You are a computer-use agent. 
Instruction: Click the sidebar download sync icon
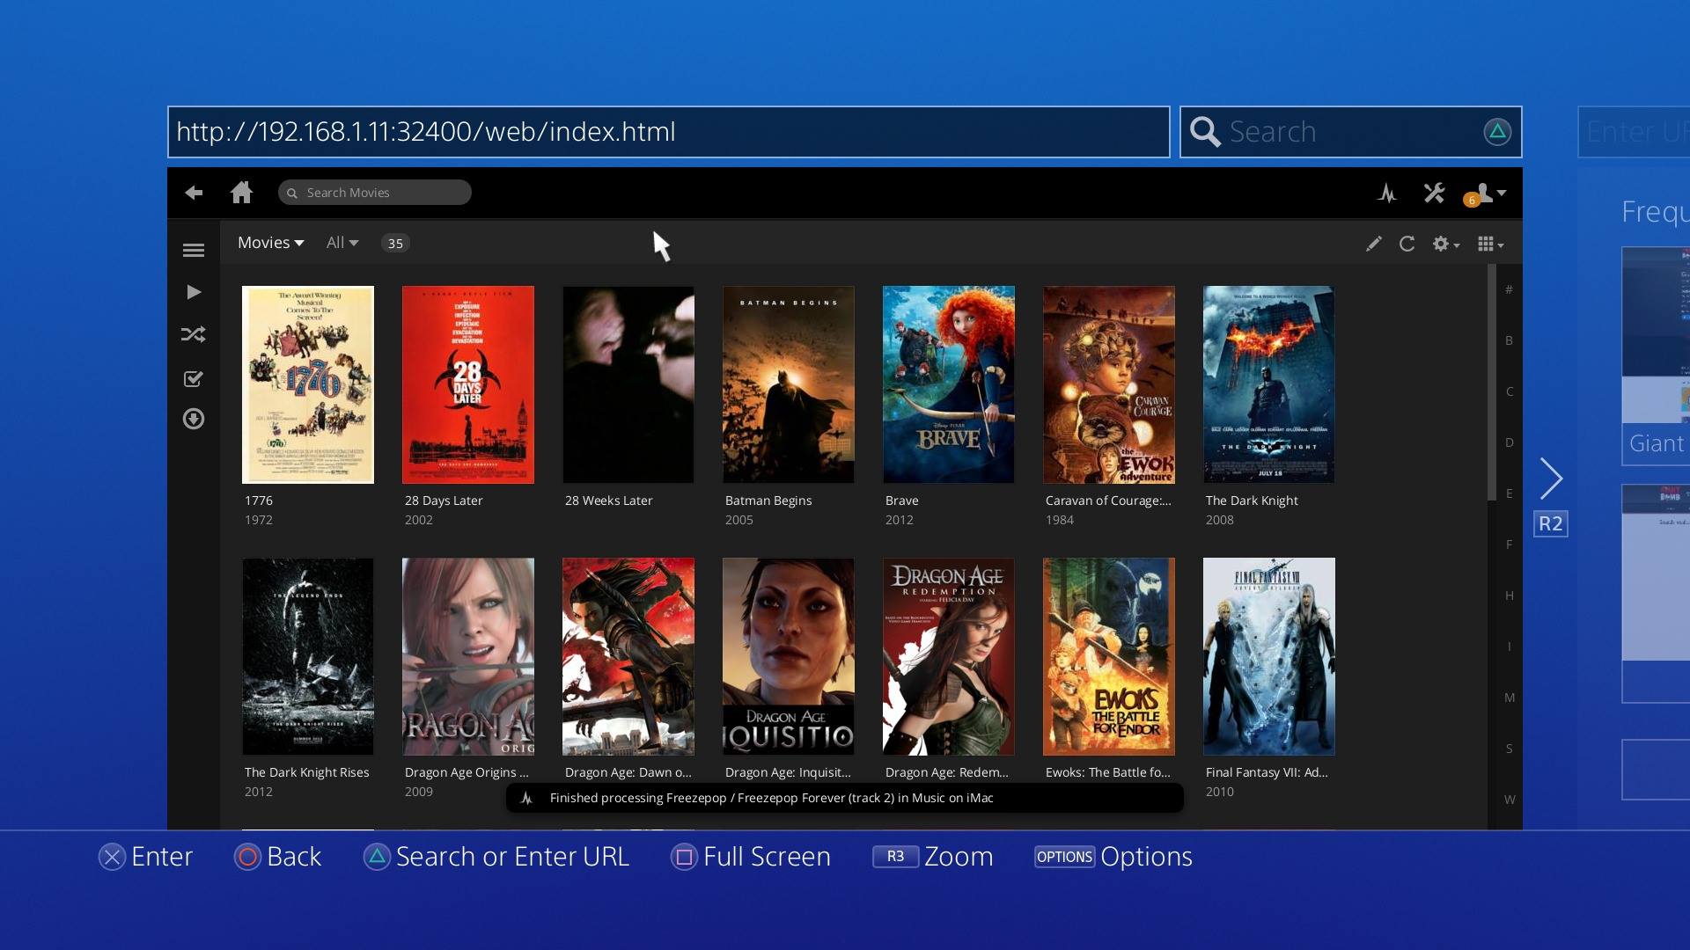coord(194,419)
